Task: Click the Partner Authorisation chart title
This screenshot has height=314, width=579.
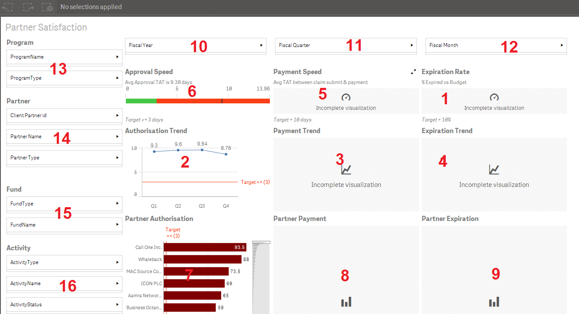Action: click(159, 218)
